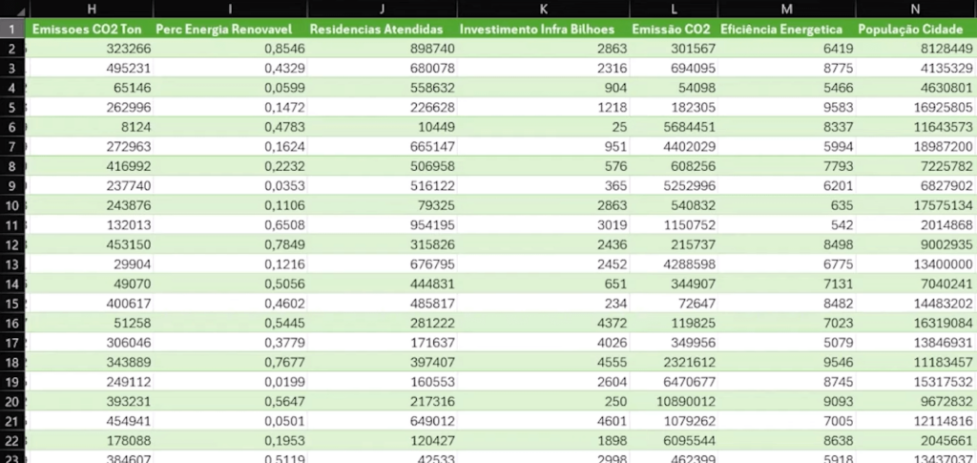The width and height of the screenshot is (977, 463).
Task: Select cell with value 0,1472
Action: [x=230, y=107]
